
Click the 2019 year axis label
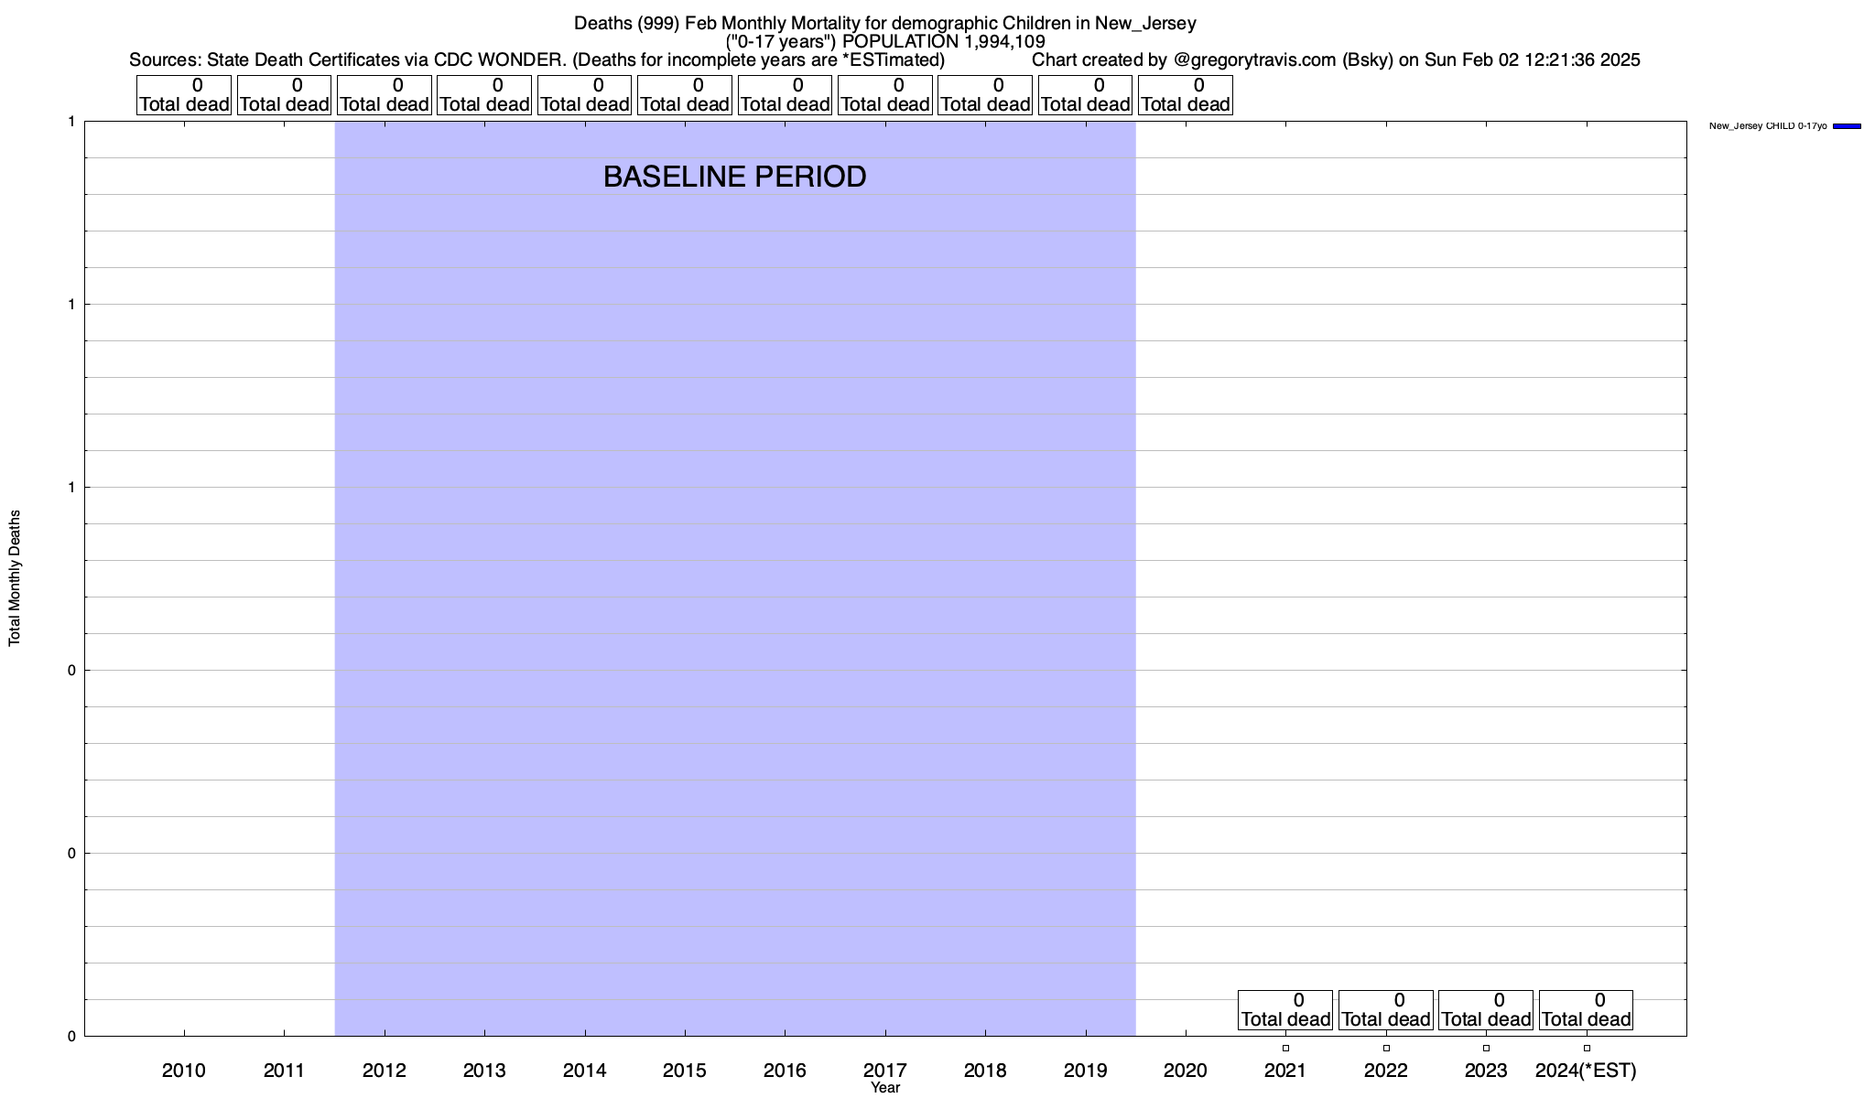1086,1070
